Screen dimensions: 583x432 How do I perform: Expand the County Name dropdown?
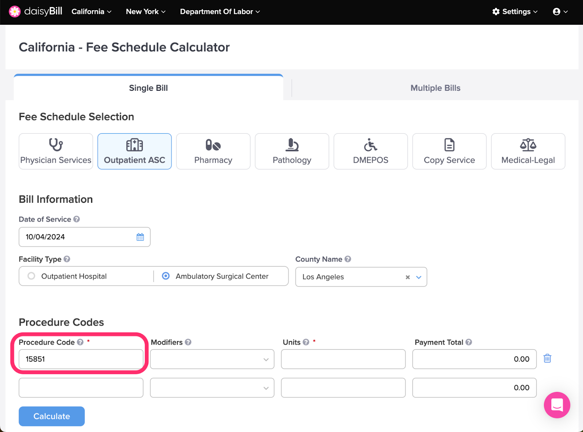point(419,277)
